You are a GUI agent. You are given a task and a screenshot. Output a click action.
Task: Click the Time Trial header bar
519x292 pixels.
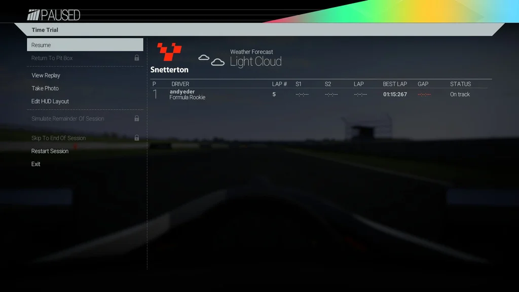259,30
